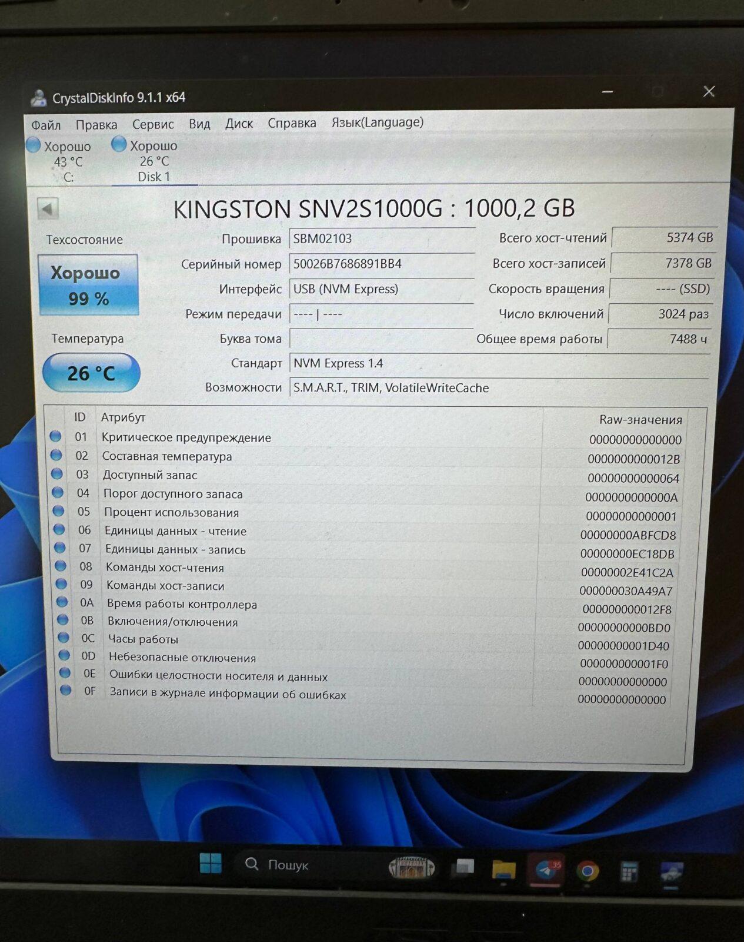Click the power on hours 7488 ч
Screen dimensions: 744x942
point(658,339)
